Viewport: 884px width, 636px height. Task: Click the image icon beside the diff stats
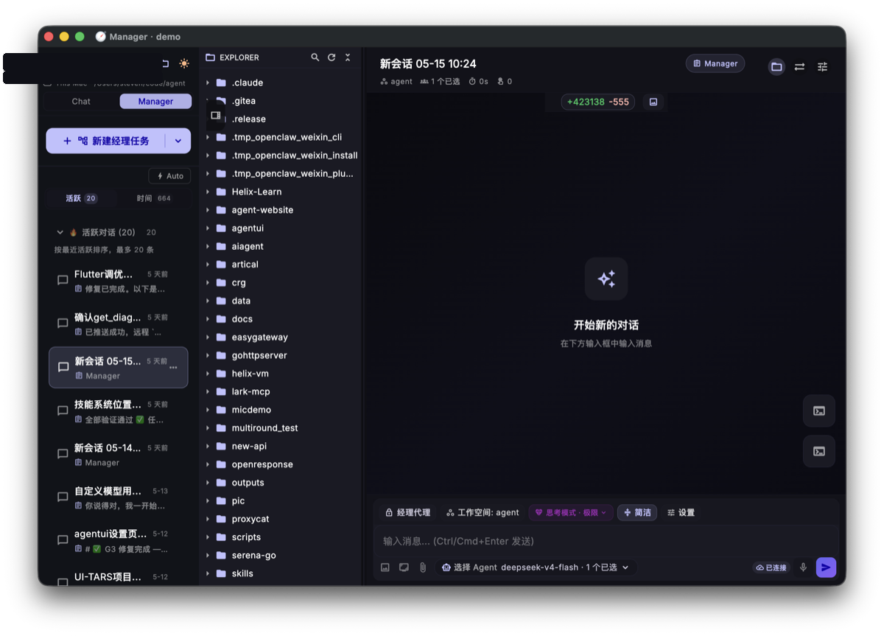click(x=653, y=102)
